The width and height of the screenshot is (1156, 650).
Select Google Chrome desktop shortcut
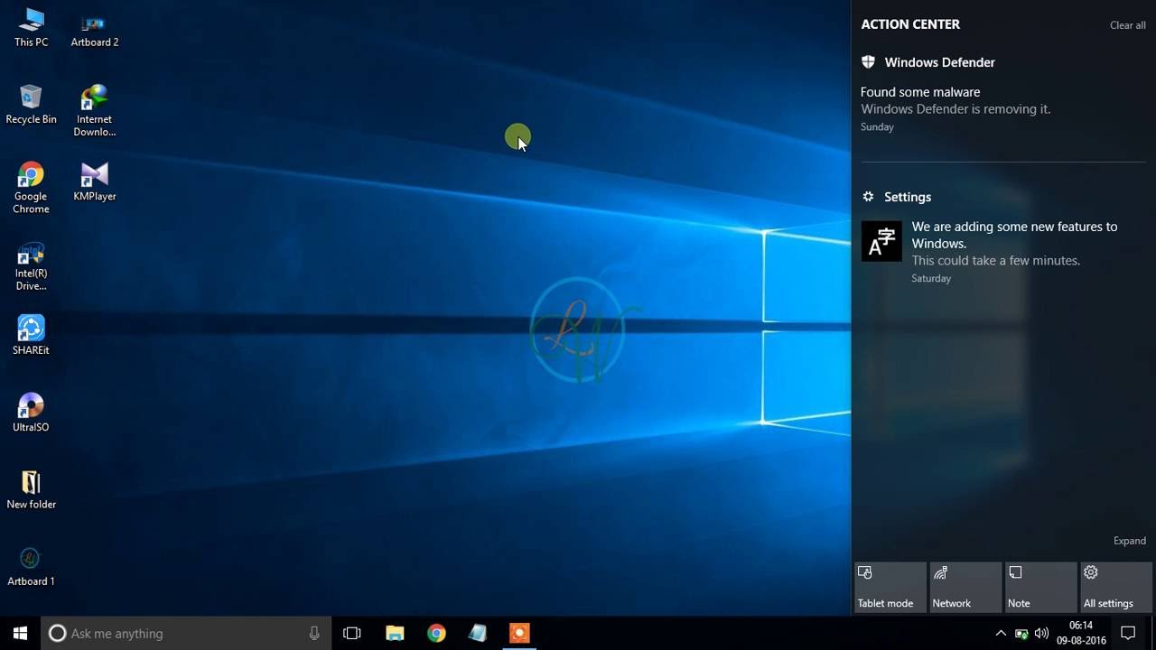pos(31,188)
